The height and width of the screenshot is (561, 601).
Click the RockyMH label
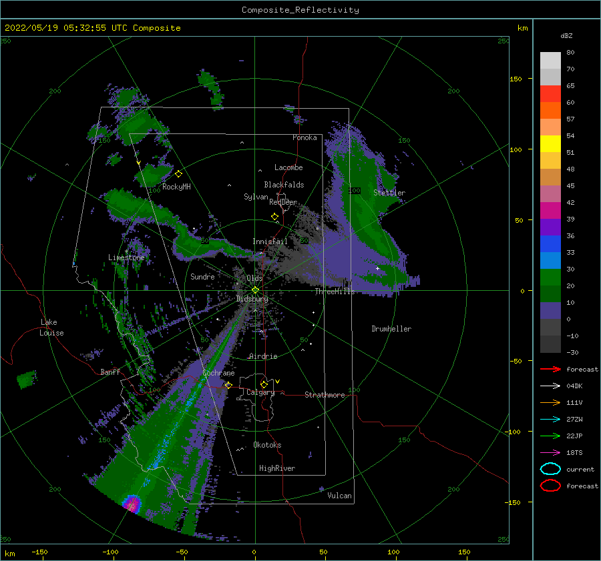click(176, 187)
